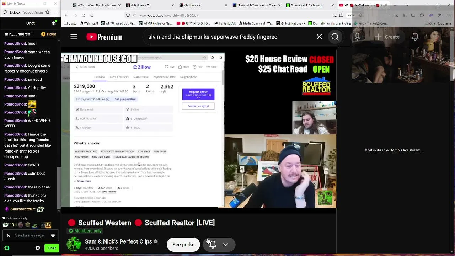Expand the Other Bookmarks folder
Viewport: 455px width, 256px height.
click(x=439, y=23)
